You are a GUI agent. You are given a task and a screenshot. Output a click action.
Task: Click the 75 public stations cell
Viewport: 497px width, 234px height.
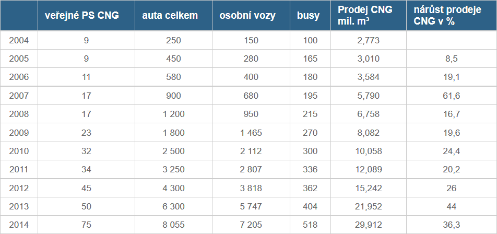click(86, 225)
